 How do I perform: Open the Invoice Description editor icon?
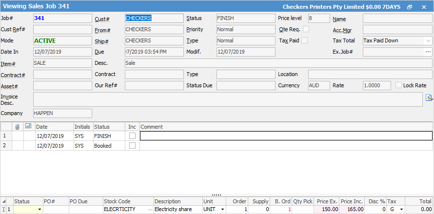(x=429, y=97)
